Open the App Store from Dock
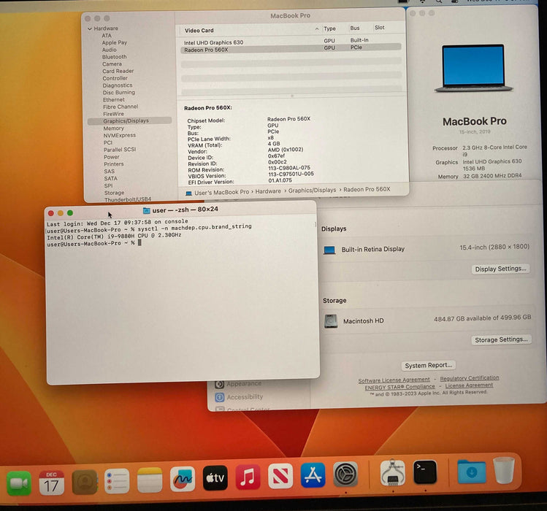 [x=313, y=474]
